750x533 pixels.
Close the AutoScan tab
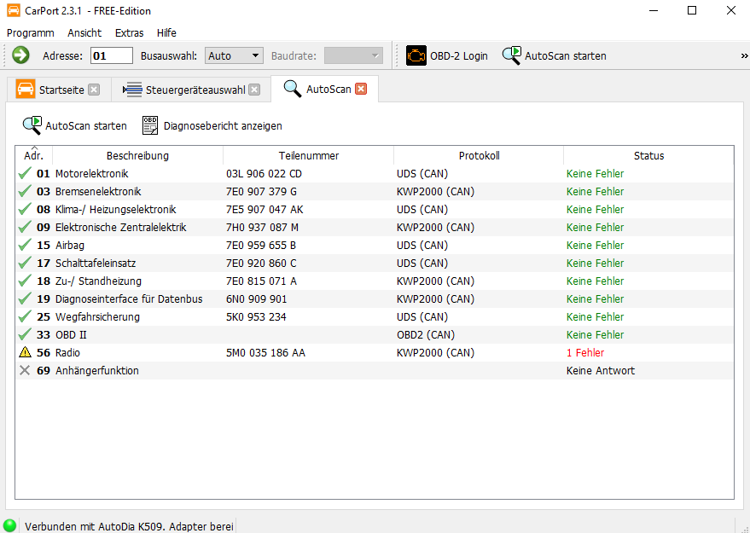point(361,89)
